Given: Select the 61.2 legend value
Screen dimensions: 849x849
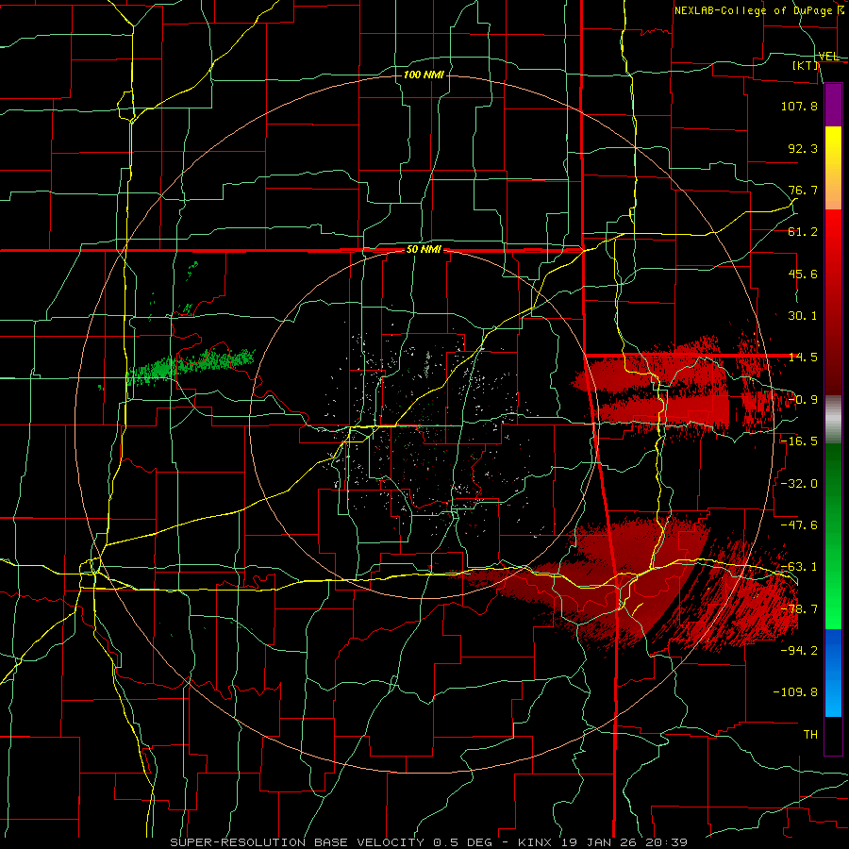Looking at the screenshot, I should pyautogui.click(x=803, y=232).
